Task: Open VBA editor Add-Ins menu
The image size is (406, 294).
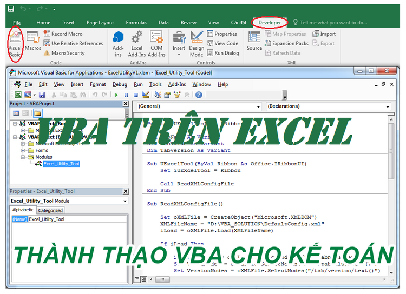Action: 177,84
